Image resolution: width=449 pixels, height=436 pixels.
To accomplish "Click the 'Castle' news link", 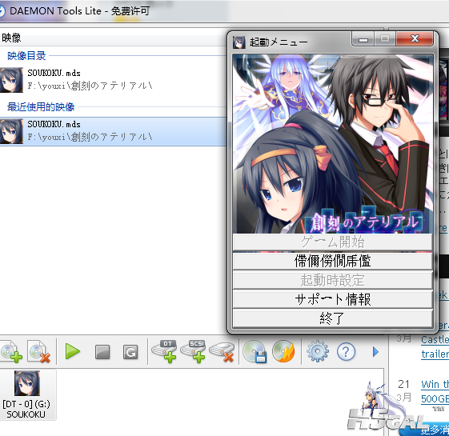I will 435,339.
